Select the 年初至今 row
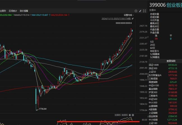 (166, 51)
